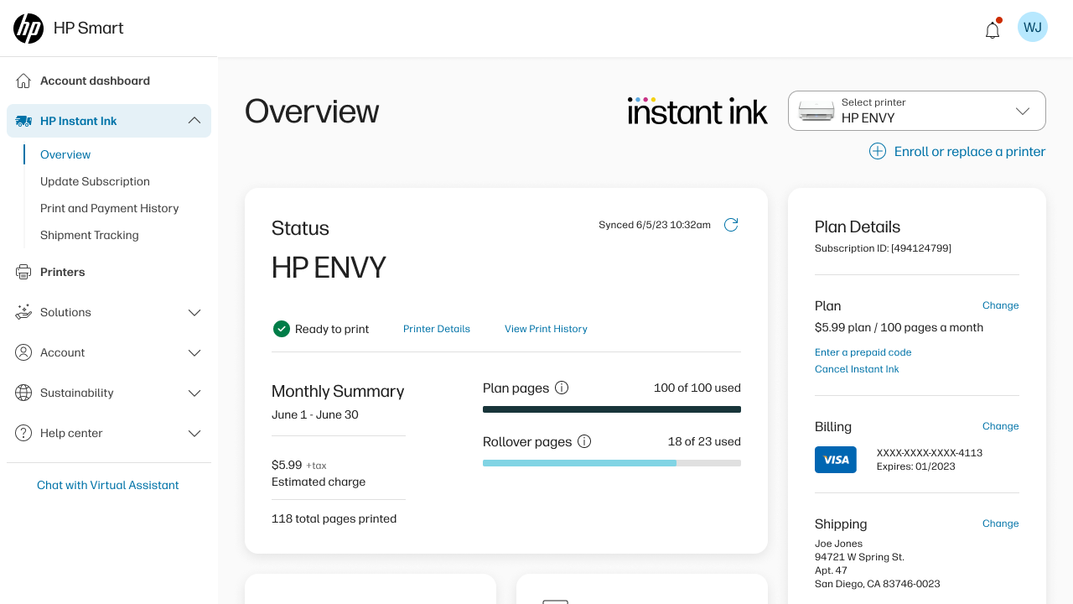Click the Rollover pages progress bar
This screenshot has width=1073, height=604.
(612, 463)
